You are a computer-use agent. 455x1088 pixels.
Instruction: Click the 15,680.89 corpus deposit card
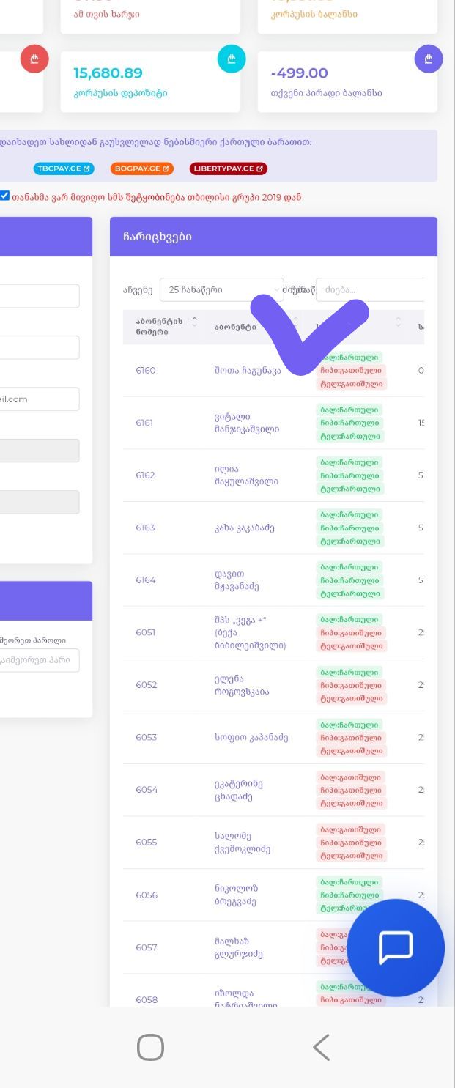point(150,82)
